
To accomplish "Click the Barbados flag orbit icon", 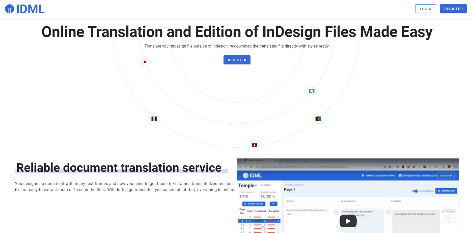I will pyautogui.click(x=154, y=119).
